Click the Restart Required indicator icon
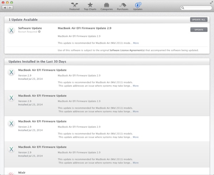Screen dimensions: 214x175 pyautogui.click(x=39, y=32)
